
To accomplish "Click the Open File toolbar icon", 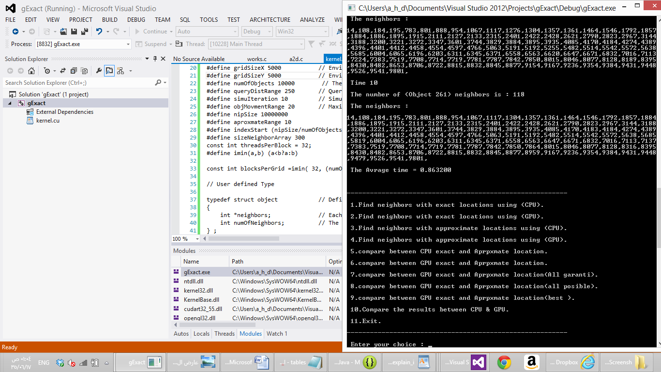I will coord(64,31).
